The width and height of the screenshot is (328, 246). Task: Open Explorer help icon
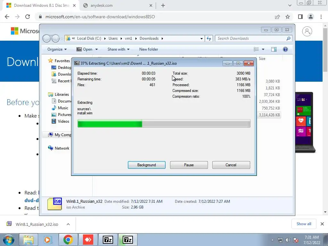tap(285, 49)
